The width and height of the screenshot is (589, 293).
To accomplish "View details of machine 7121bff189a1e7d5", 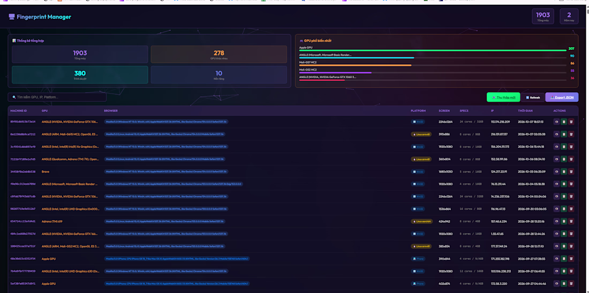I will [x=556, y=159].
